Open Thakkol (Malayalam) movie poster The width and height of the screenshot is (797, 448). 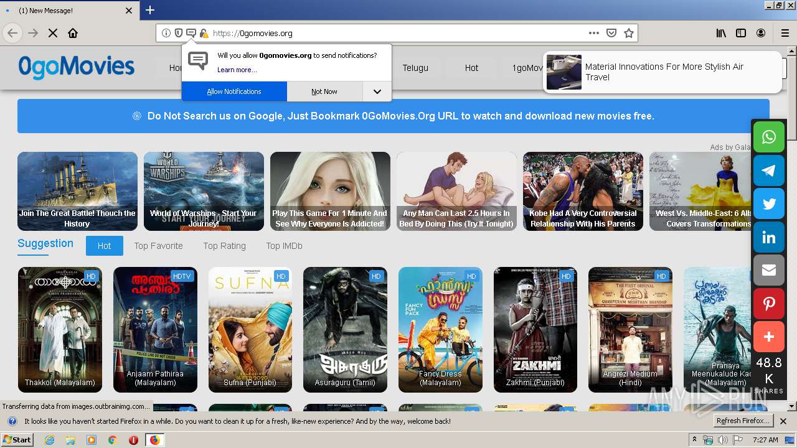[x=60, y=330]
